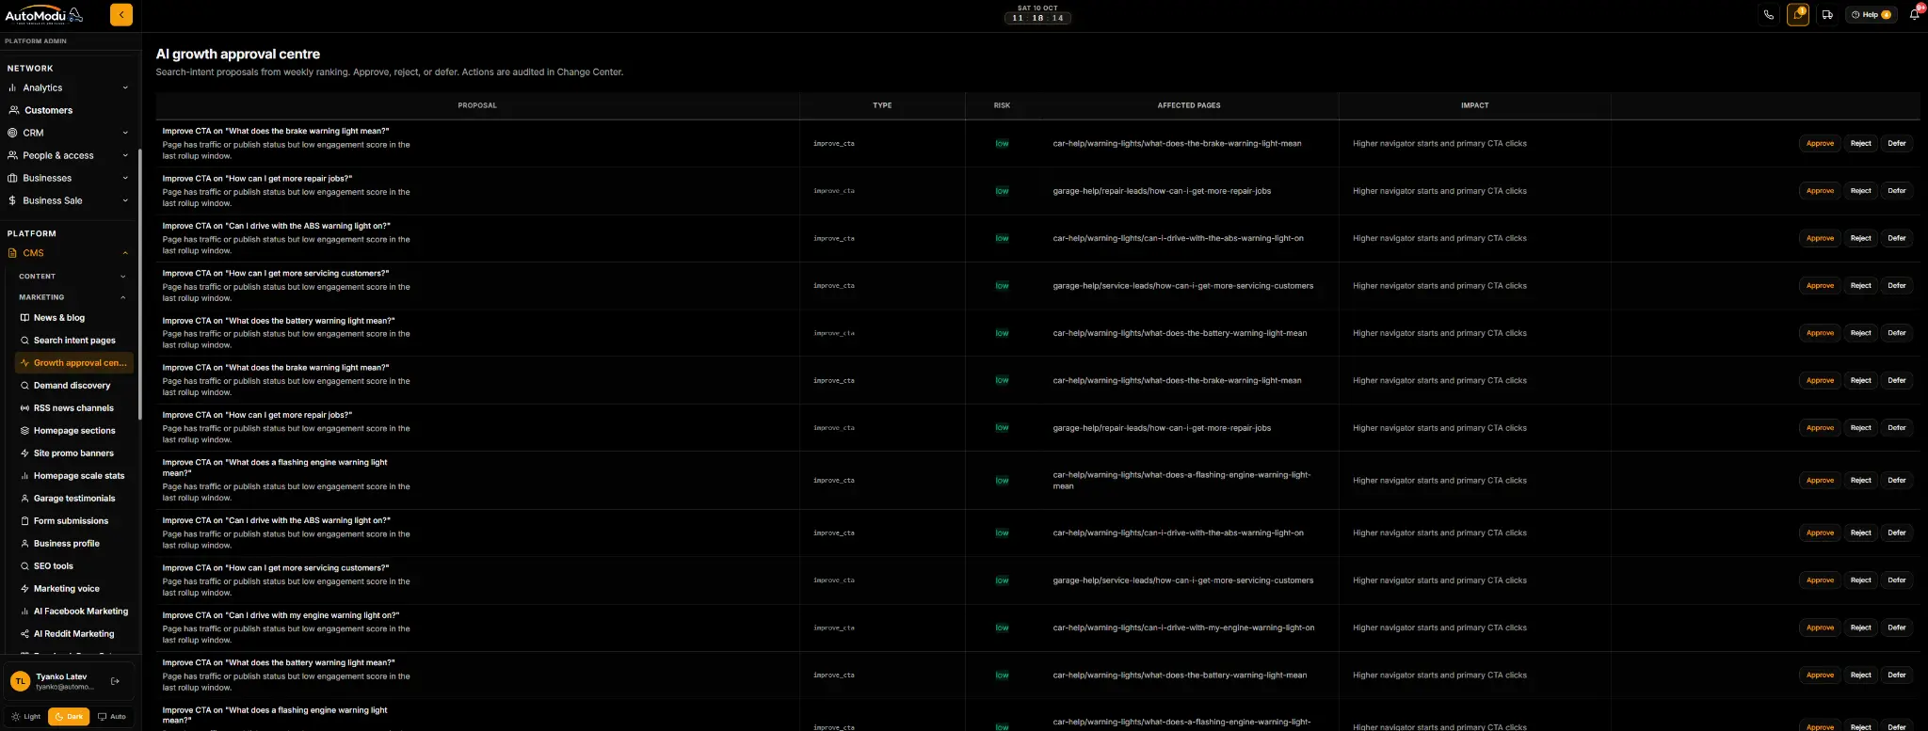The height and width of the screenshot is (731, 1928).
Task: Collapse the CMS section chevron
Action: tap(125, 253)
